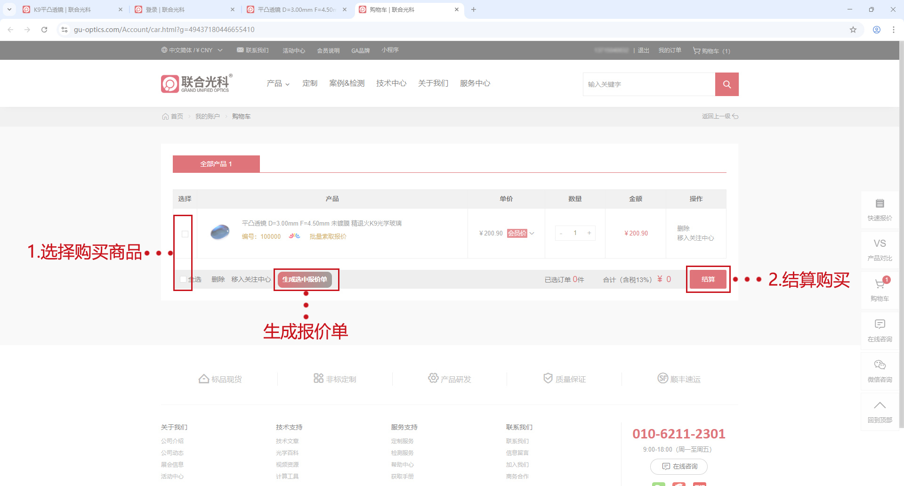Expand the 会员价 price dropdown arrow
Screen dimensions: 904x486
(x=532, y=233)
